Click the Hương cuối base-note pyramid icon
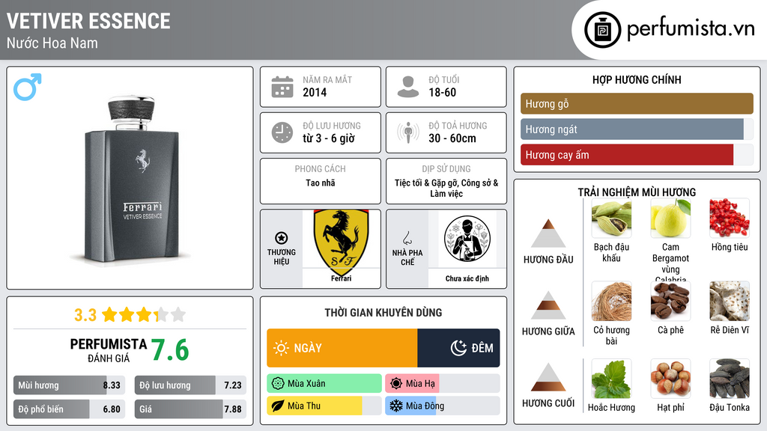Screen dimensions: 767x431 pos(548,377)
